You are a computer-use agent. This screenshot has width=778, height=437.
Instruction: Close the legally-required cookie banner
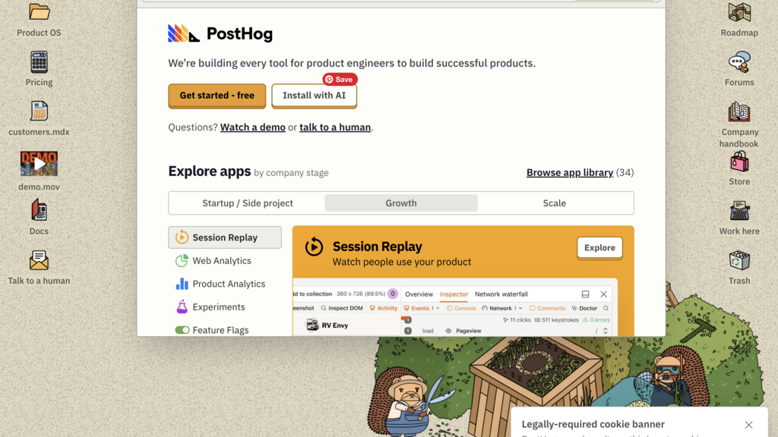(748, 425)
